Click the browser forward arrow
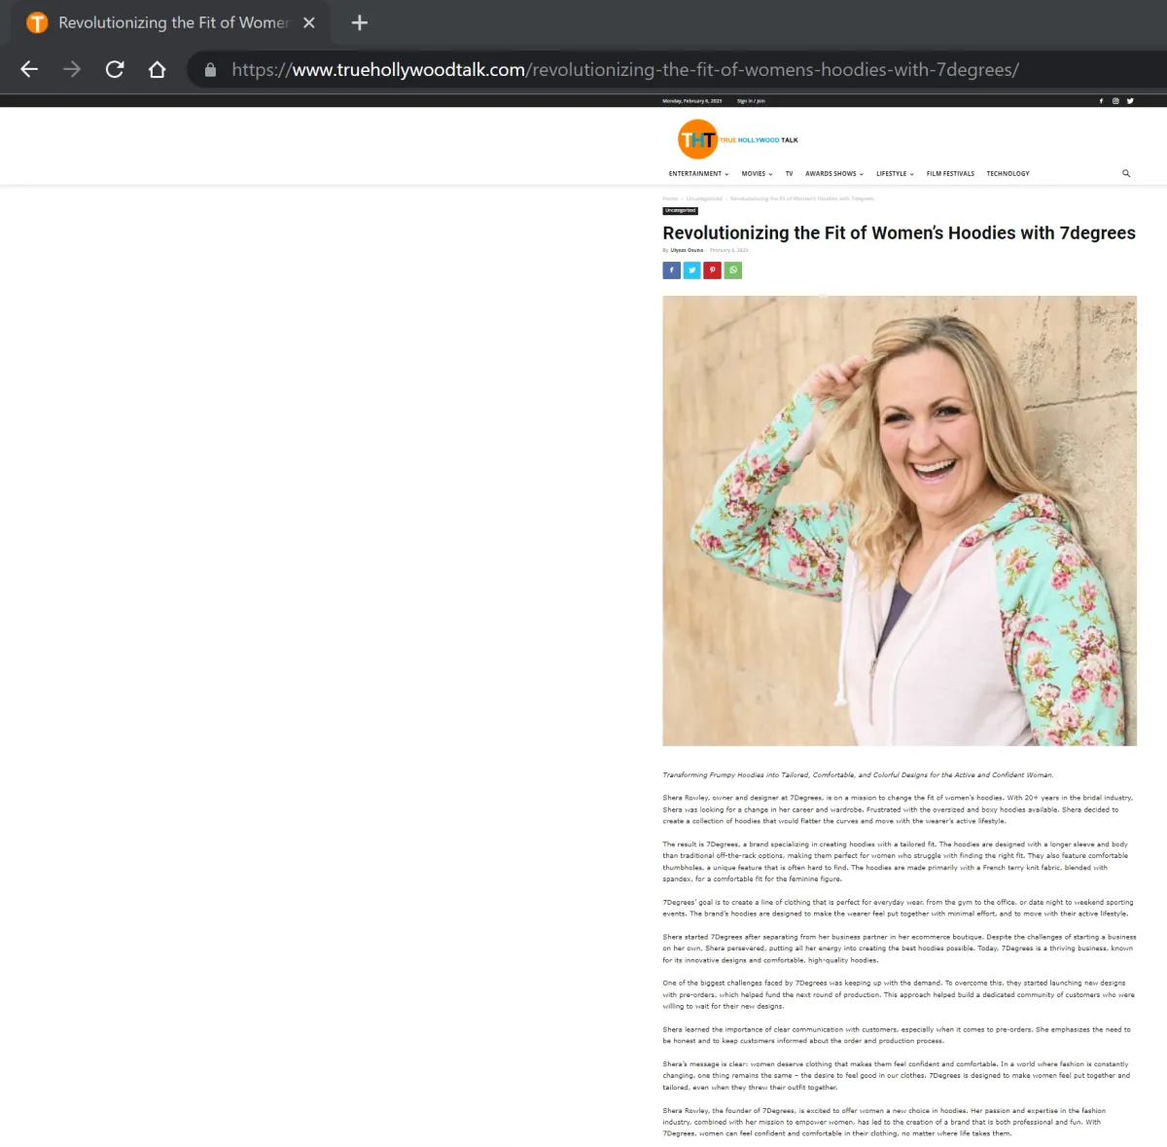The width and height of the screenshot is (1167, 1147). (72, 69)
